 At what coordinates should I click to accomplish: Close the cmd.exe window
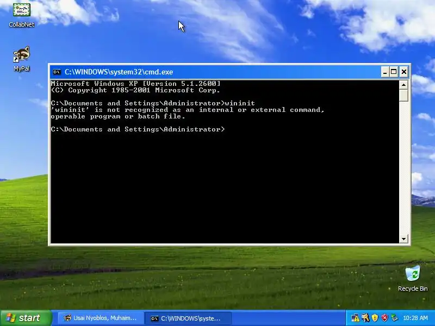(404, 72)
